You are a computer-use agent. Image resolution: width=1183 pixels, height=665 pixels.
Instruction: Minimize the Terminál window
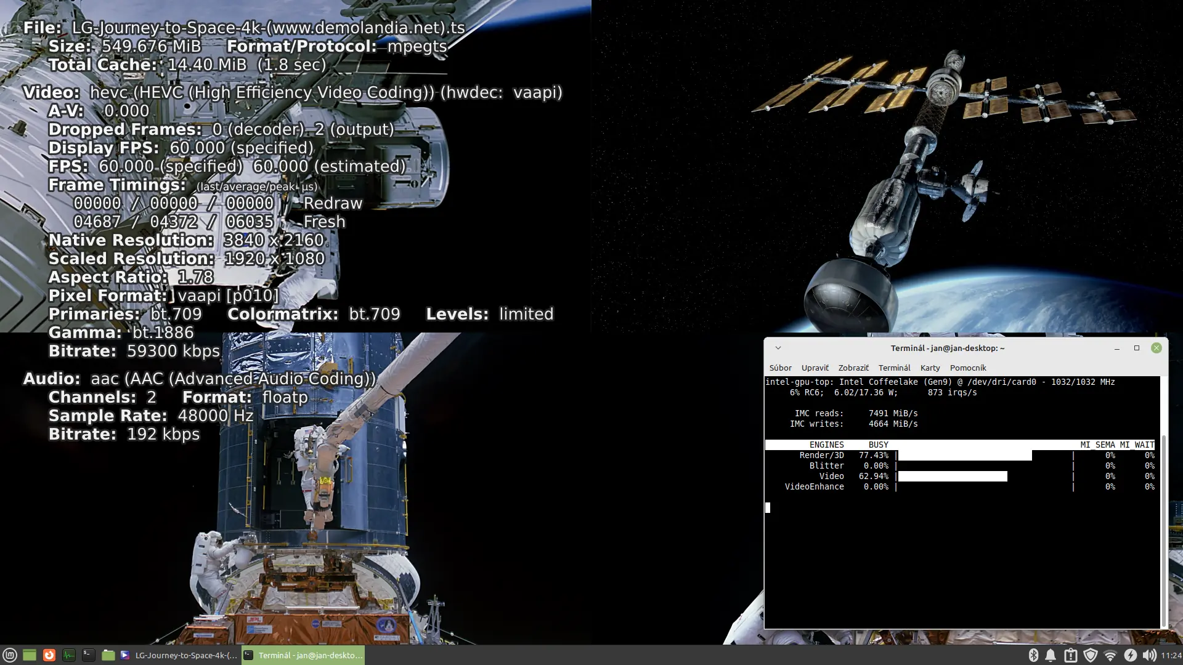point(1116,348)
